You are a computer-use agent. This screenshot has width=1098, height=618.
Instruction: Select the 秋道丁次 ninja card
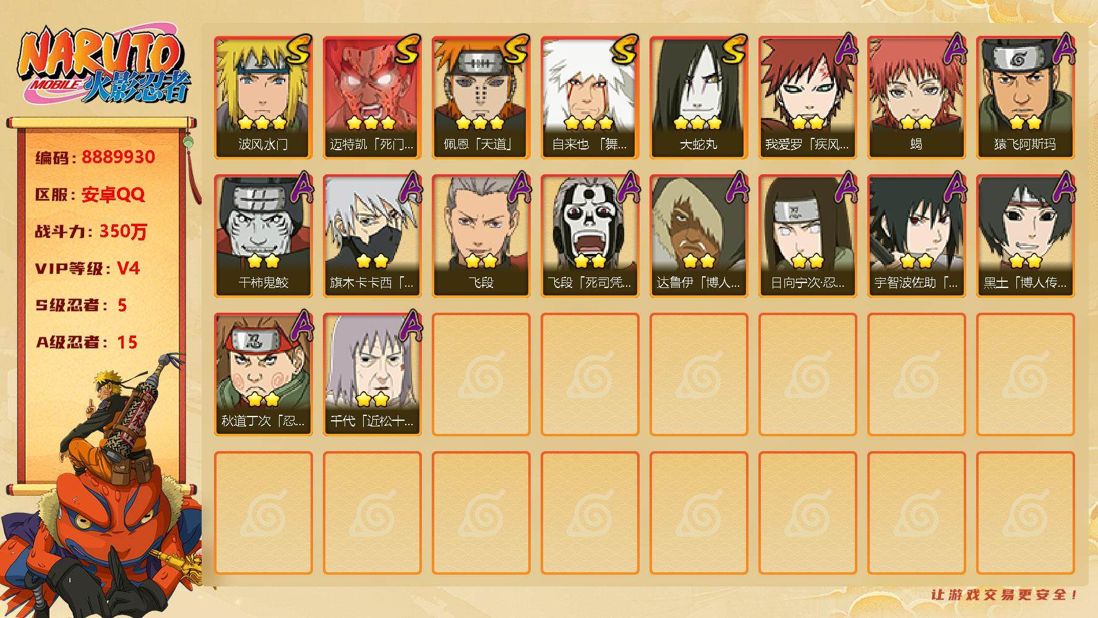coord(264,375)
